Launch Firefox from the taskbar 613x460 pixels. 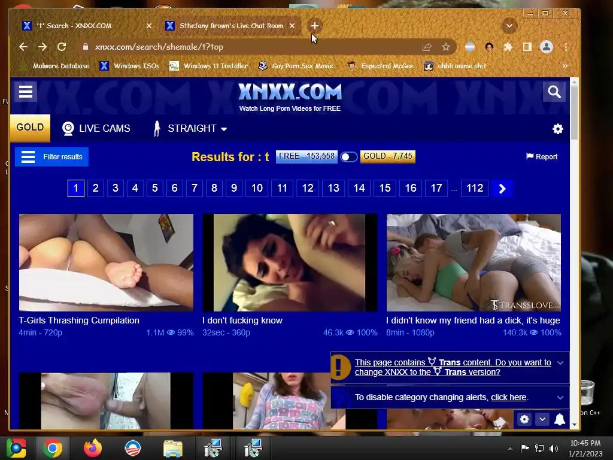[93, 448]
